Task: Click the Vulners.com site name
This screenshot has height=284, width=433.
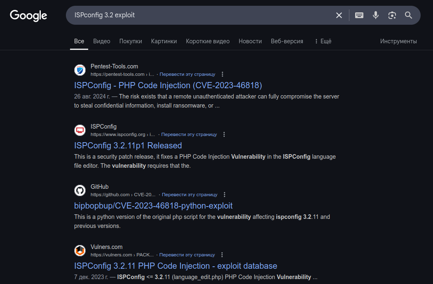Action: tap(106, 247)
